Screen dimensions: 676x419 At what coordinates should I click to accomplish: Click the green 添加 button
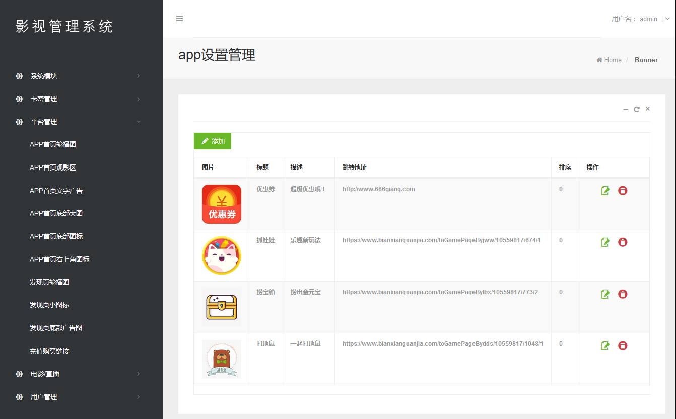coord(213,141)
